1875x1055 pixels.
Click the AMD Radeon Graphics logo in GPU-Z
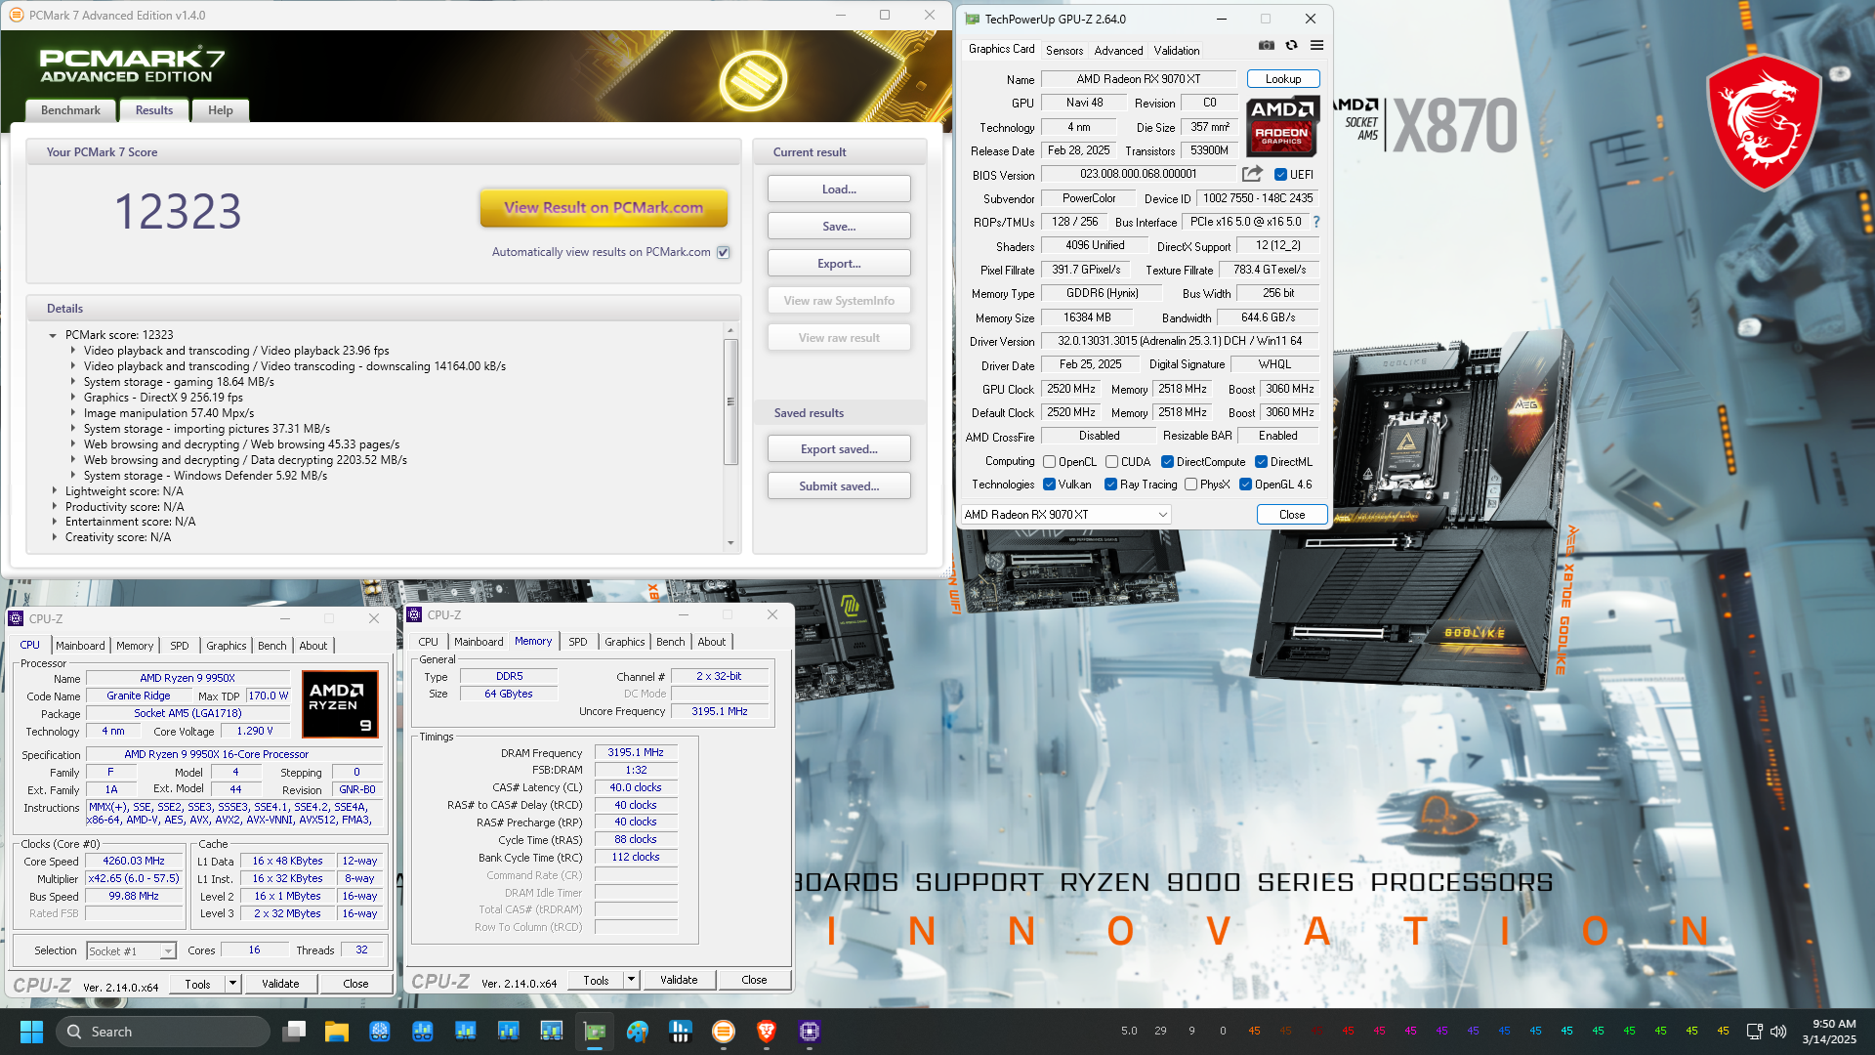pyautogui.click(x=1282, y=126)
